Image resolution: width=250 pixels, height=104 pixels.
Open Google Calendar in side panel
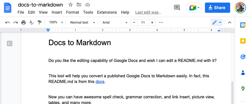(x=243, y=25)
